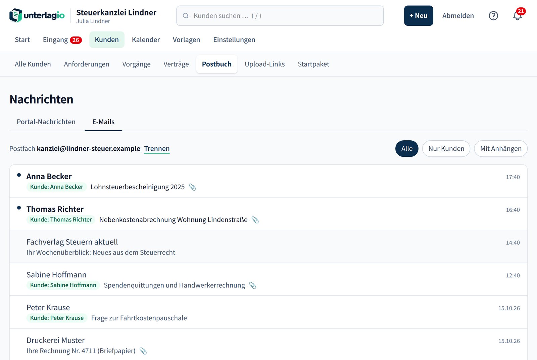Click the Steuerkanzlei Lindner title
537x360 pixels.
click(x=116, y=13)
